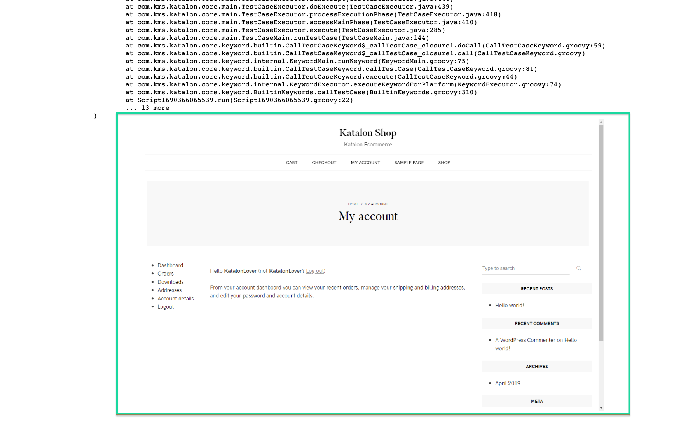Open the Account details section
695x425 pixels.
pos(175,298)
